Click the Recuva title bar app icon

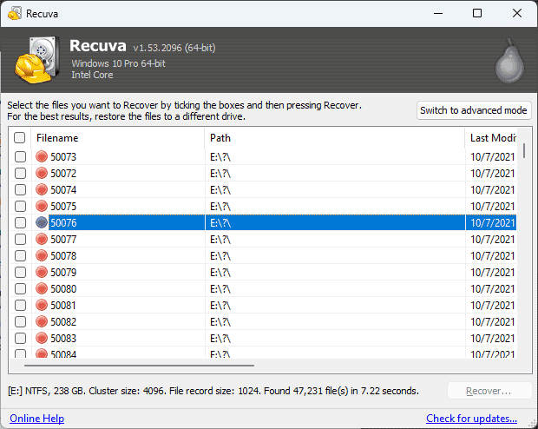(15, 14)
